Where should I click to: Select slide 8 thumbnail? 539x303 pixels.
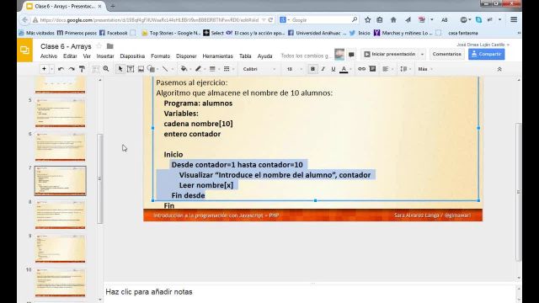point(60,215)
